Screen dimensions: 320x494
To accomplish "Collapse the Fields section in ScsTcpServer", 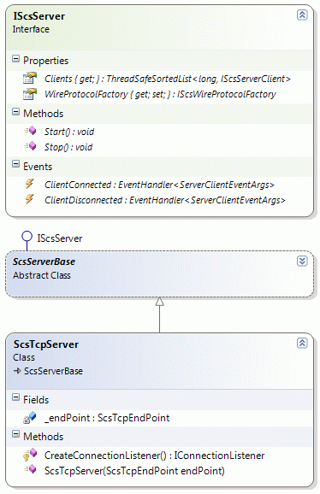I will point(15,397).
